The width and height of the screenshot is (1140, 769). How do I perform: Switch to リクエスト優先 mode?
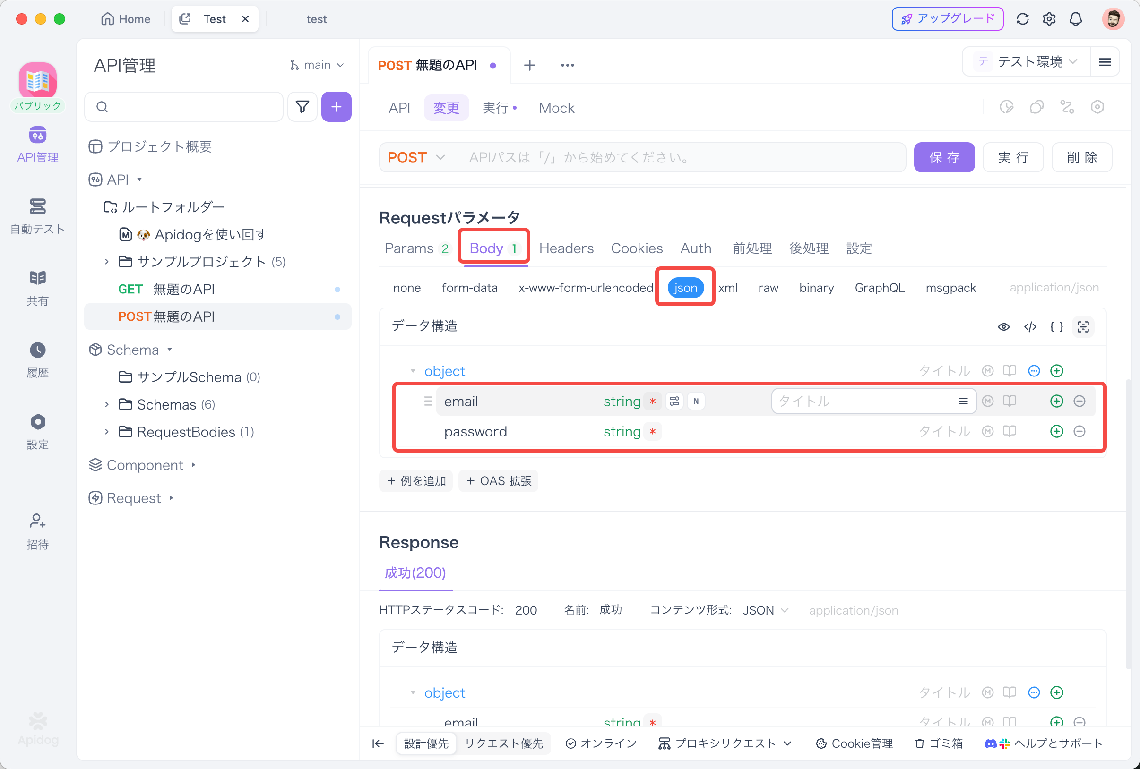pos(503,743)
